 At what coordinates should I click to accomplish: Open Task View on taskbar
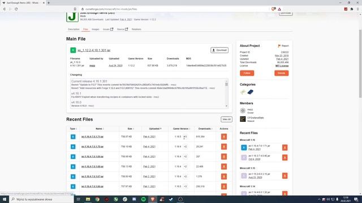[78, 199]
